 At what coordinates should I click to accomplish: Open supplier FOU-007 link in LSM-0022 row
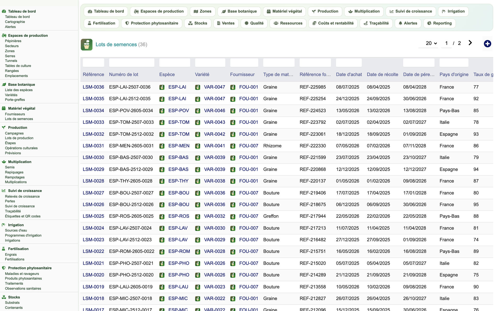click(249, 251)
